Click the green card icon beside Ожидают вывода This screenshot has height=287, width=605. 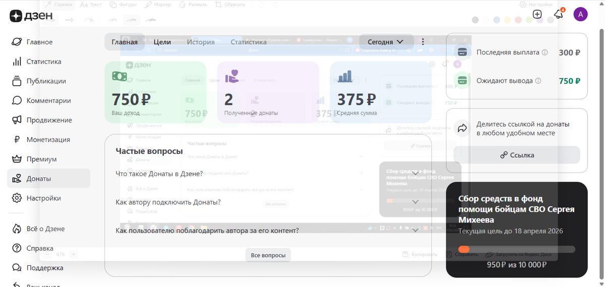pos(461,81)
